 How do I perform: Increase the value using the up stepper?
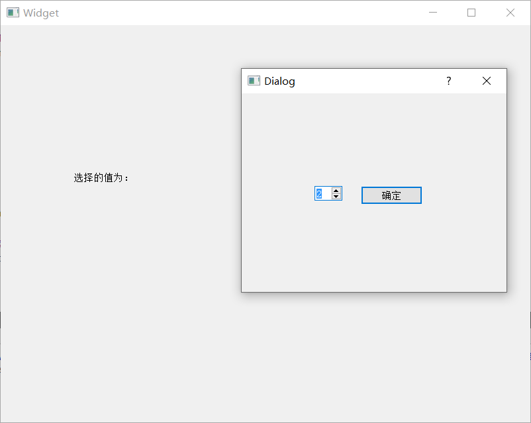point(336,191)
